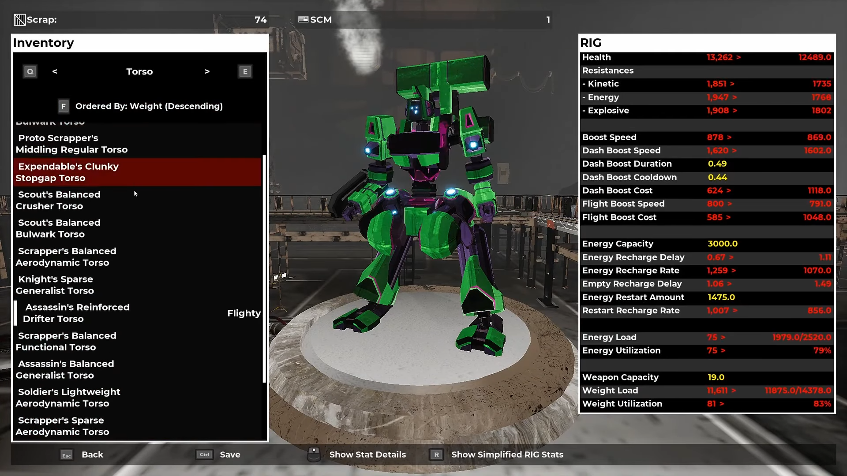This screenshot has height=476, width=847.
Task: Toggle ordering by Weight (Descending)
Action: coord(149,106)
